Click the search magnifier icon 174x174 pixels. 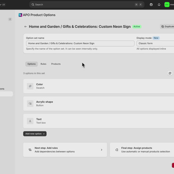33,4
